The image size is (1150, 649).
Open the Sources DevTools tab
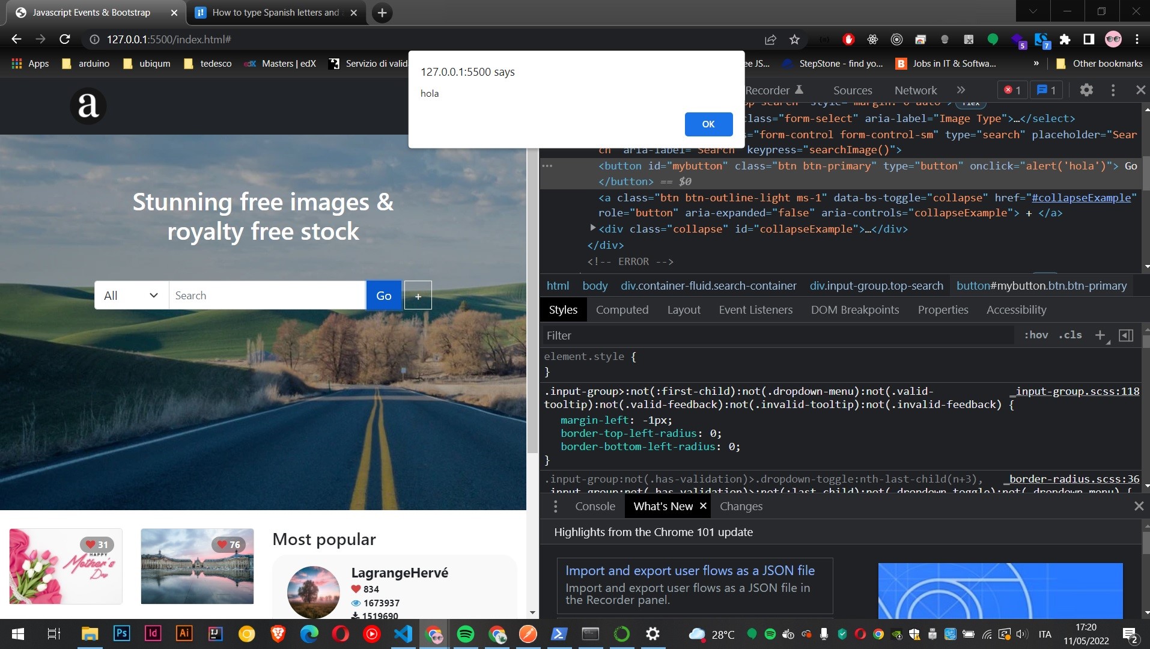pos(853,90)
